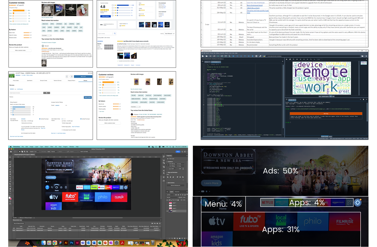Check the 2 star filter box on Best Buy reviews
This screenshot has height=247, width=377.
pos(113,13)
